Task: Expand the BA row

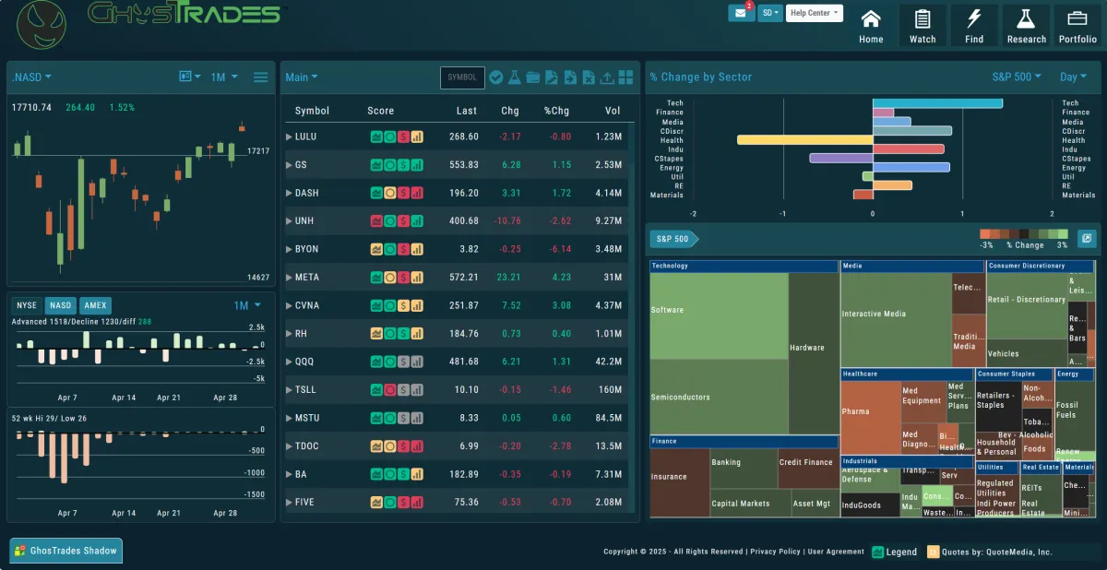Action: point(290,475)
